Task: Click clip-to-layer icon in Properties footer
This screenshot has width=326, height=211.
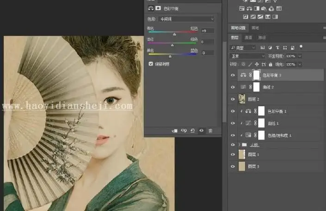Action: 175,131
